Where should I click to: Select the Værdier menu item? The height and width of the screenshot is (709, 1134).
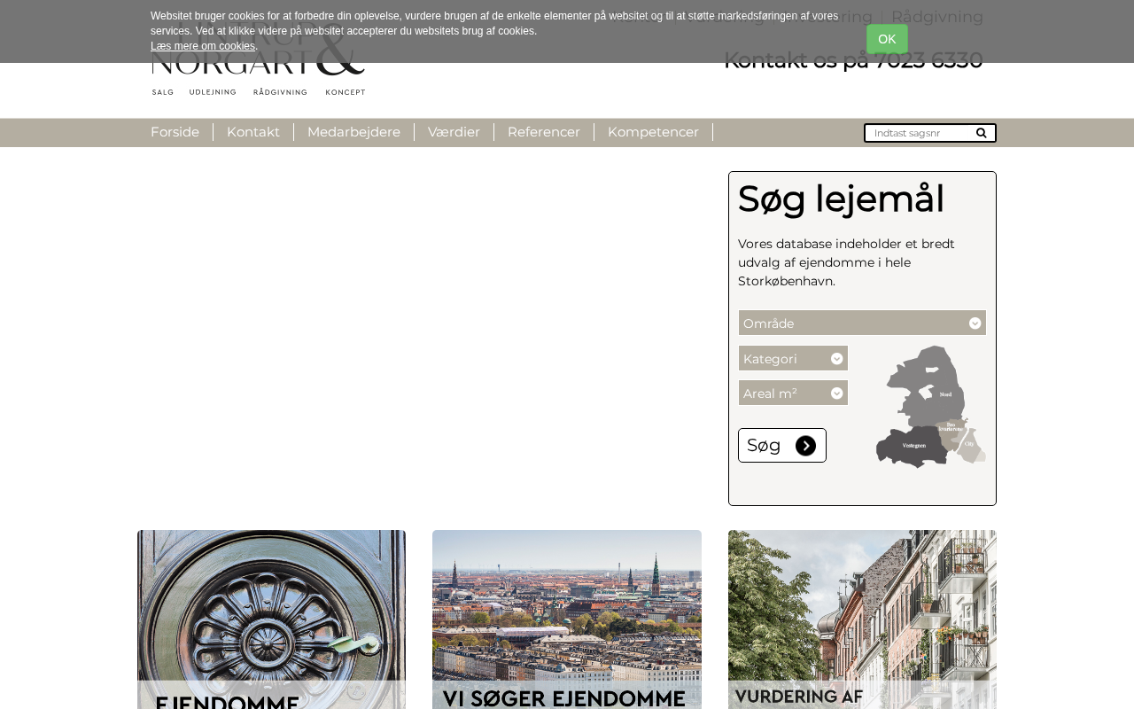pos(454,132)
